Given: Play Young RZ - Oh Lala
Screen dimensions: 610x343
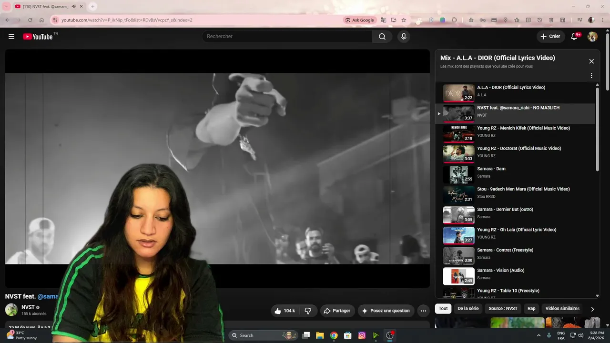Looking at the screenshot, I should coord(515,236).
